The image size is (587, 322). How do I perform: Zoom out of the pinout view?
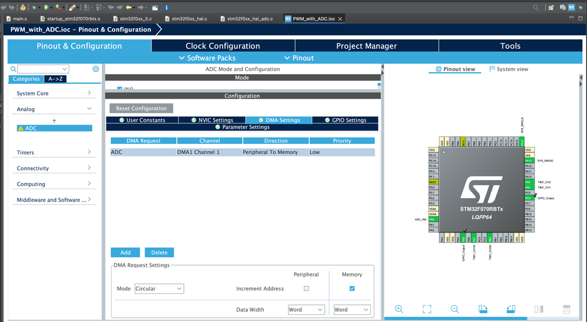454,309
